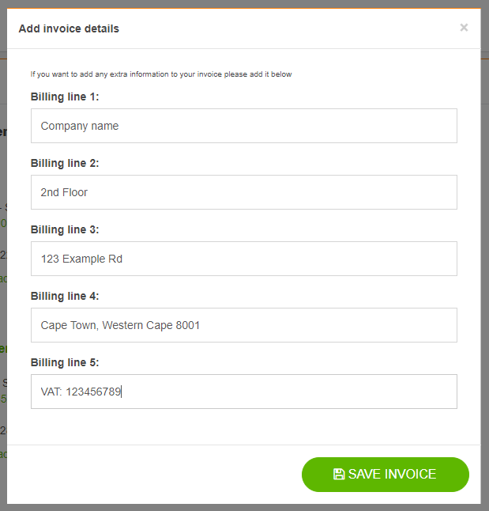The height and width of the screenshot is (511, 489).
Task: Click into the 2nd Floor input field
Action: 244,192
